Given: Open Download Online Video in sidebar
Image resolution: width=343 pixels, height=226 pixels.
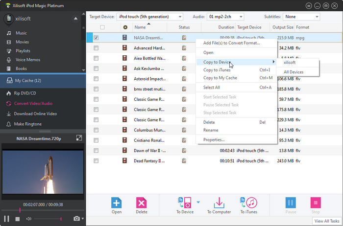Looking at the screenshot, I should click(x=35, y=113).
